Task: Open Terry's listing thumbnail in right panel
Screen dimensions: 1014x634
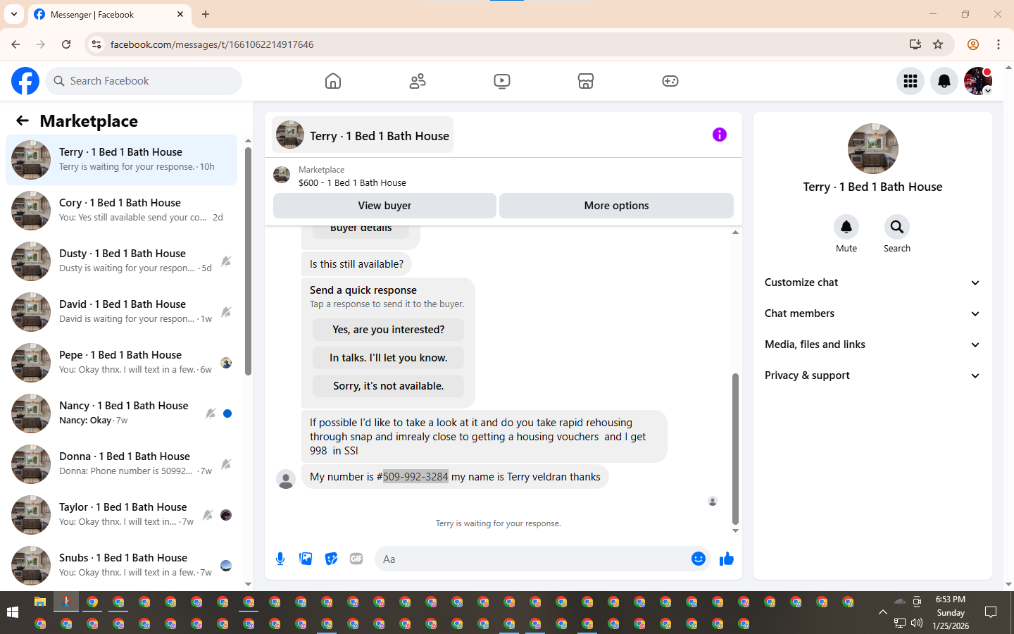Action: pos(873,149)
